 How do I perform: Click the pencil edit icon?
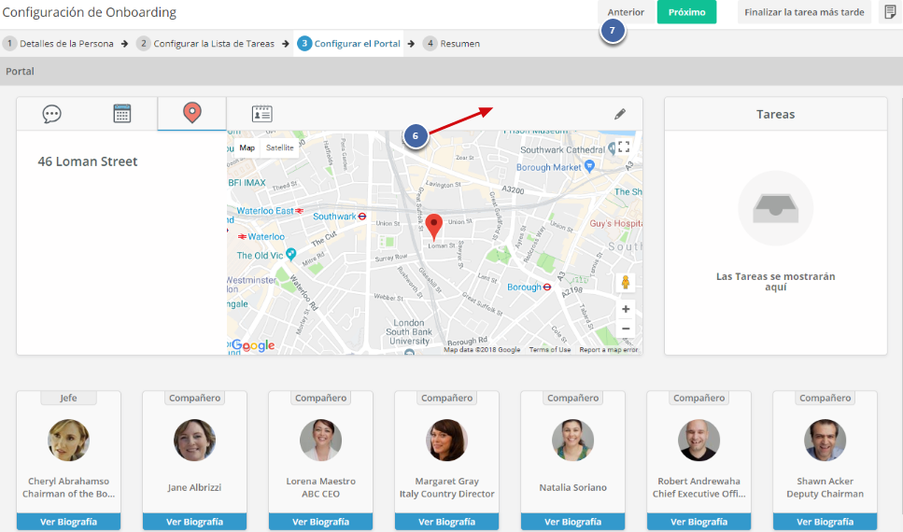620,114
